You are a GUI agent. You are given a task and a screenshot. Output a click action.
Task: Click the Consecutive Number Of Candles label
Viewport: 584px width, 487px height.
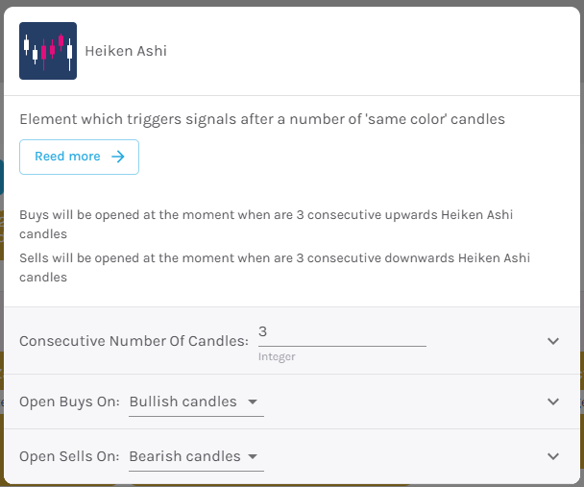pos(134,341)
